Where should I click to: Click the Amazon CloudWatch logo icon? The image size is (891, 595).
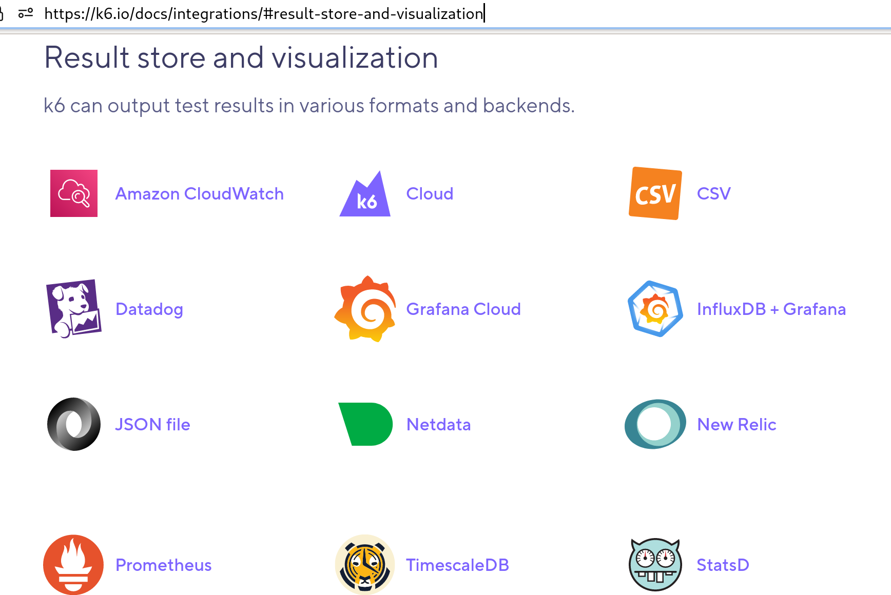pos(73,193)
